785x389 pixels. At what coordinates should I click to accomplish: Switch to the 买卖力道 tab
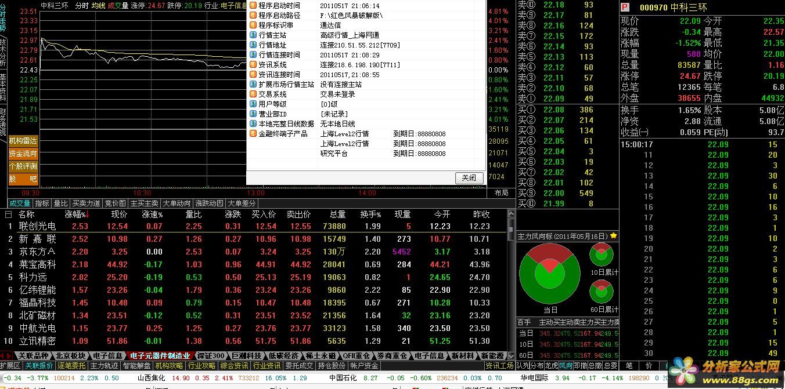pos(86,203)
